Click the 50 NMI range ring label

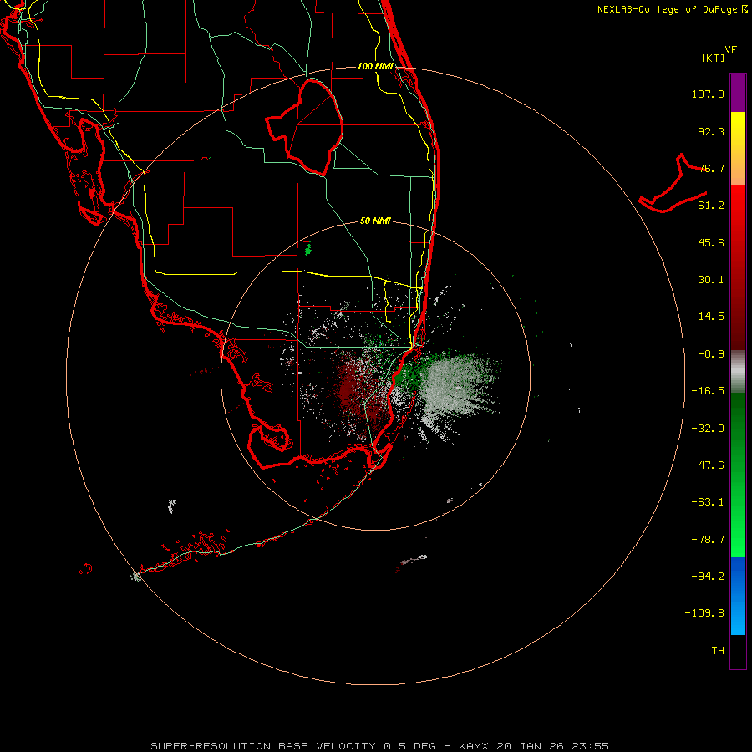click(x=375, y=221)
